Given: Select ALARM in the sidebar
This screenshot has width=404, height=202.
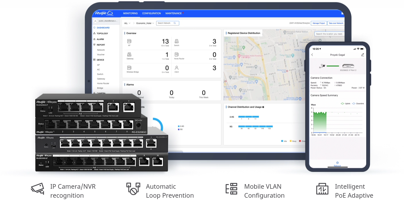Looking at the screenshot, I should click(x=100, y=39).
